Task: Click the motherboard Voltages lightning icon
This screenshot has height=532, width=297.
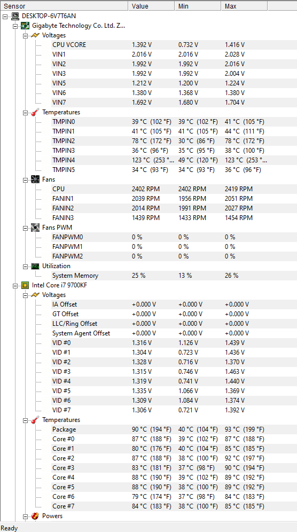Action: tap(35, 35)
